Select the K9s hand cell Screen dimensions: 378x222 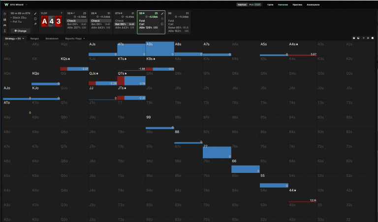coord(160,63)
